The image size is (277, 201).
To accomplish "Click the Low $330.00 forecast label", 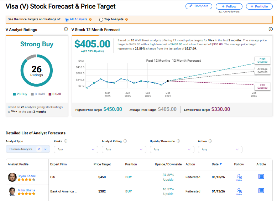I will coord(262,86).
